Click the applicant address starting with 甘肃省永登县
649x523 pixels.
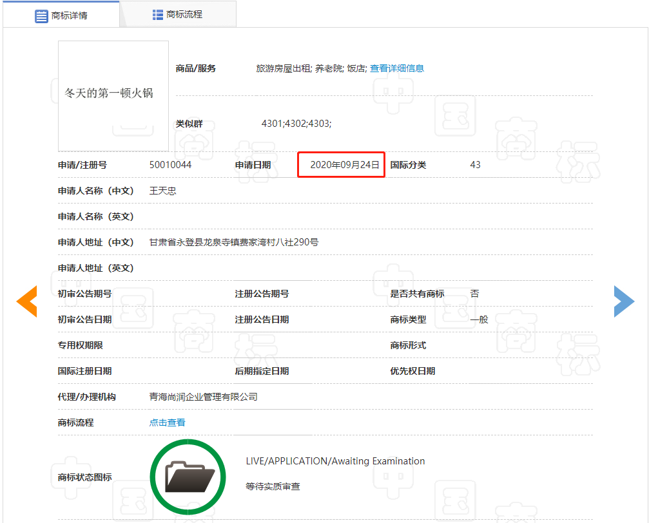click(234, 242)
